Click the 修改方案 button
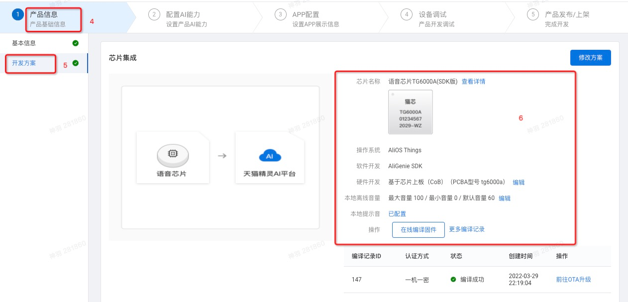 [x=591, y=58]
